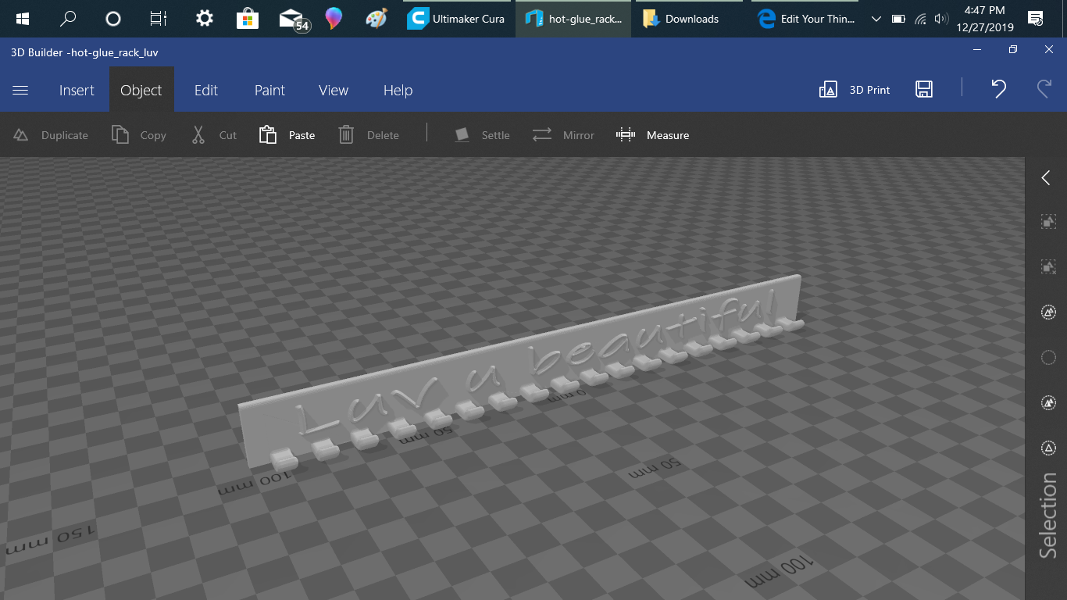Open the Paint tab

(x=269, y=90)
